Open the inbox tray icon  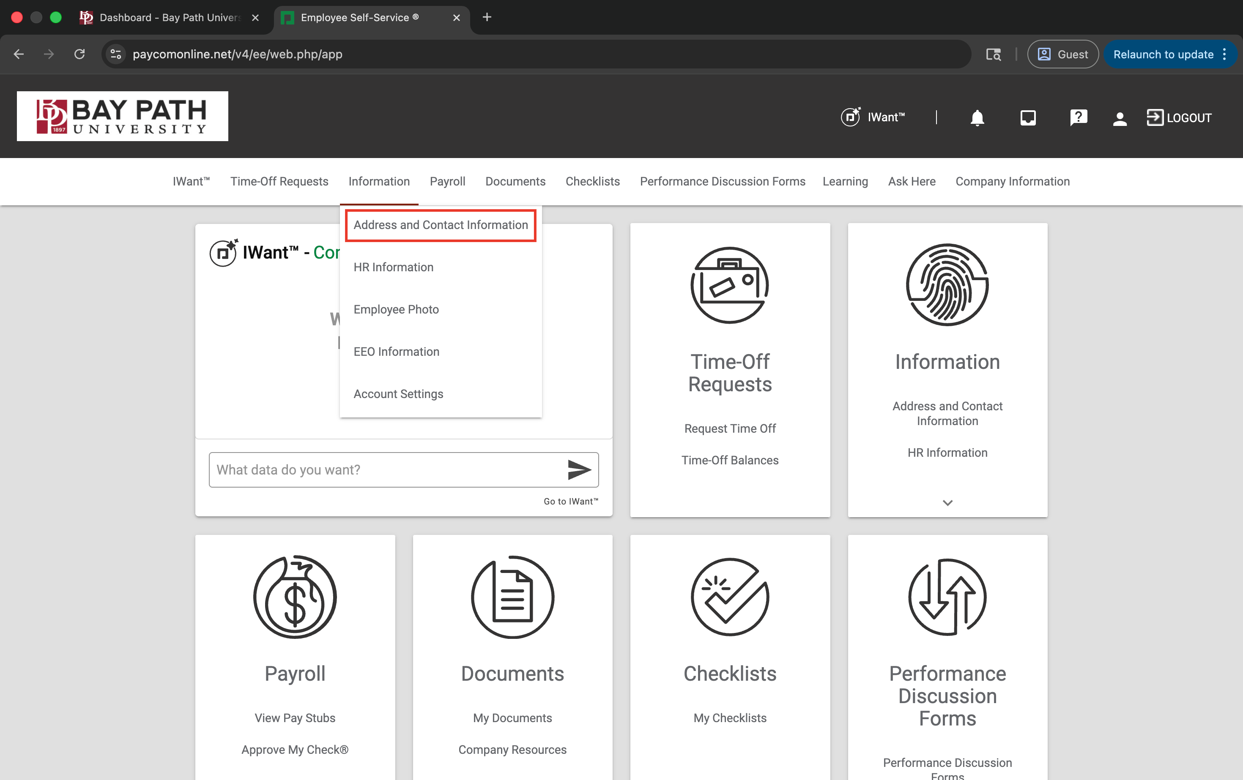(1028, 117)
